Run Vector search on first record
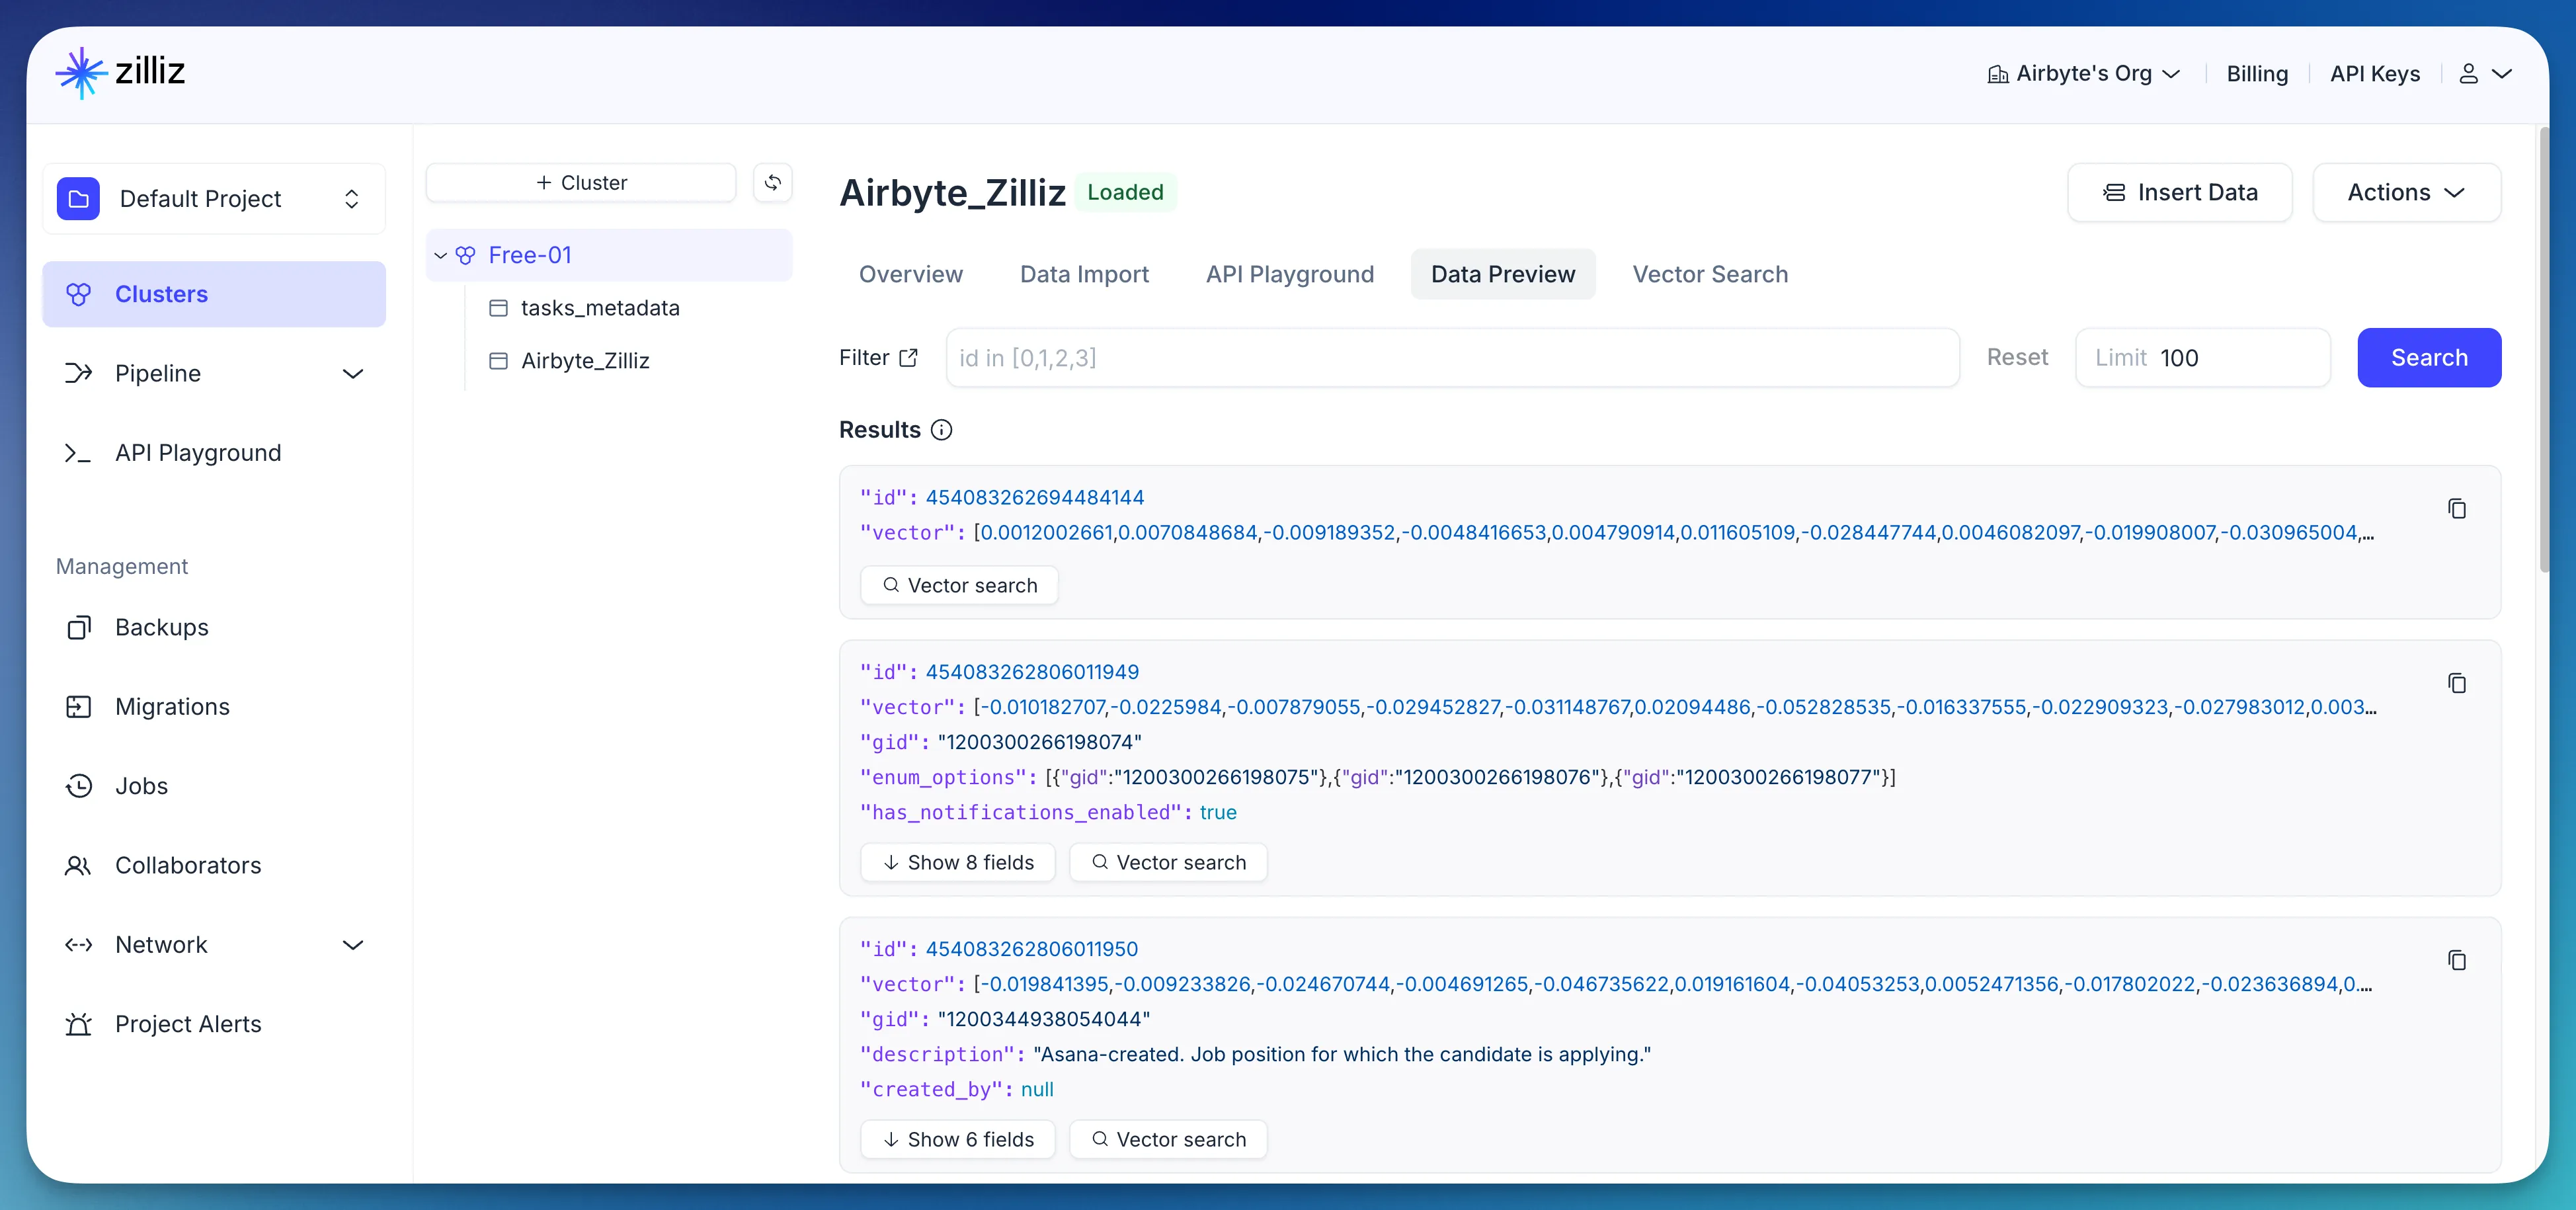The height and width of the screenshot is (1210, 2576). click(x=959, y=585)
